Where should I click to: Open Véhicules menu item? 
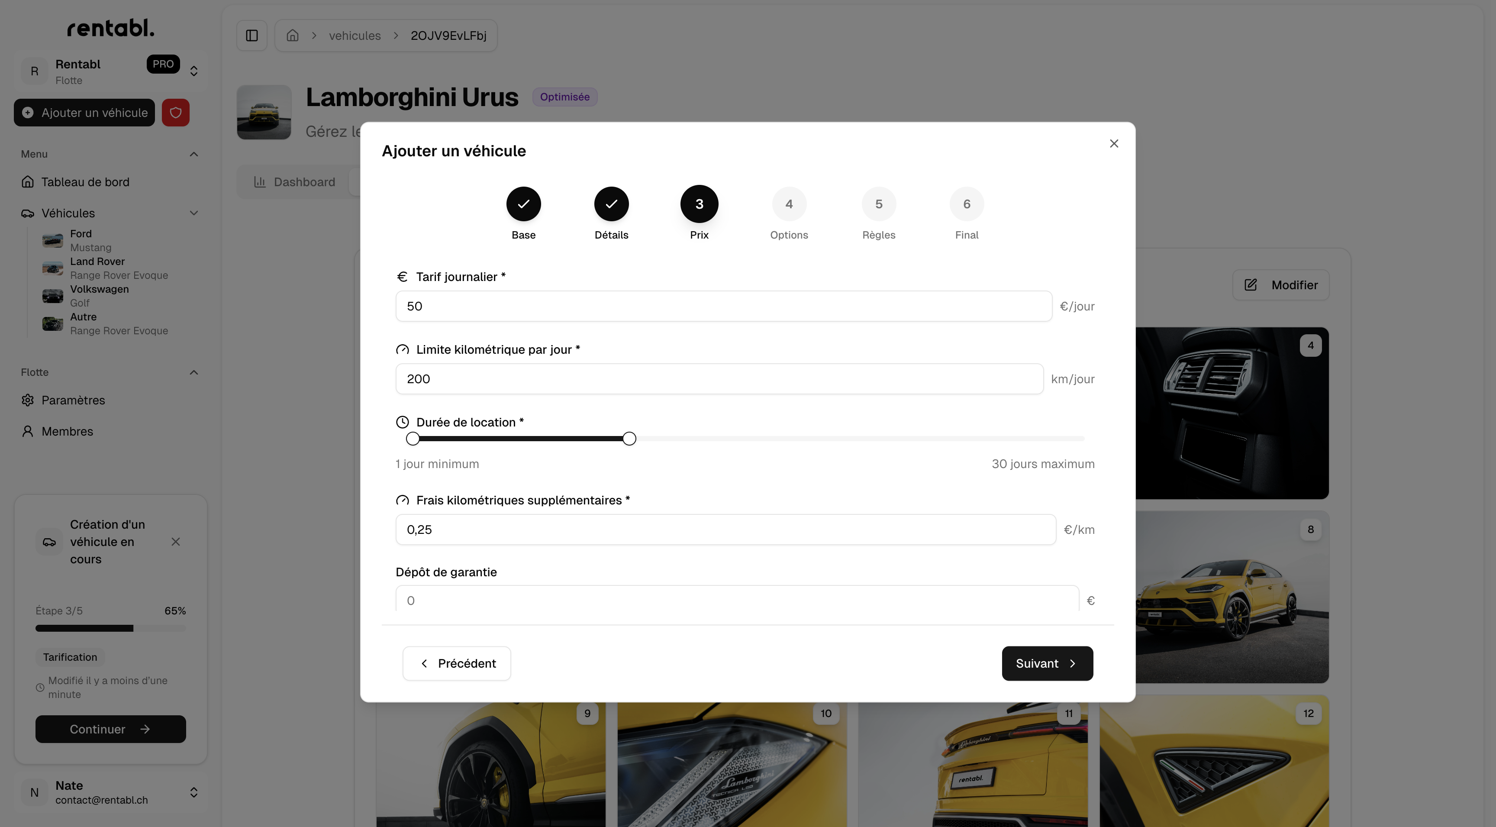point(68,213)
